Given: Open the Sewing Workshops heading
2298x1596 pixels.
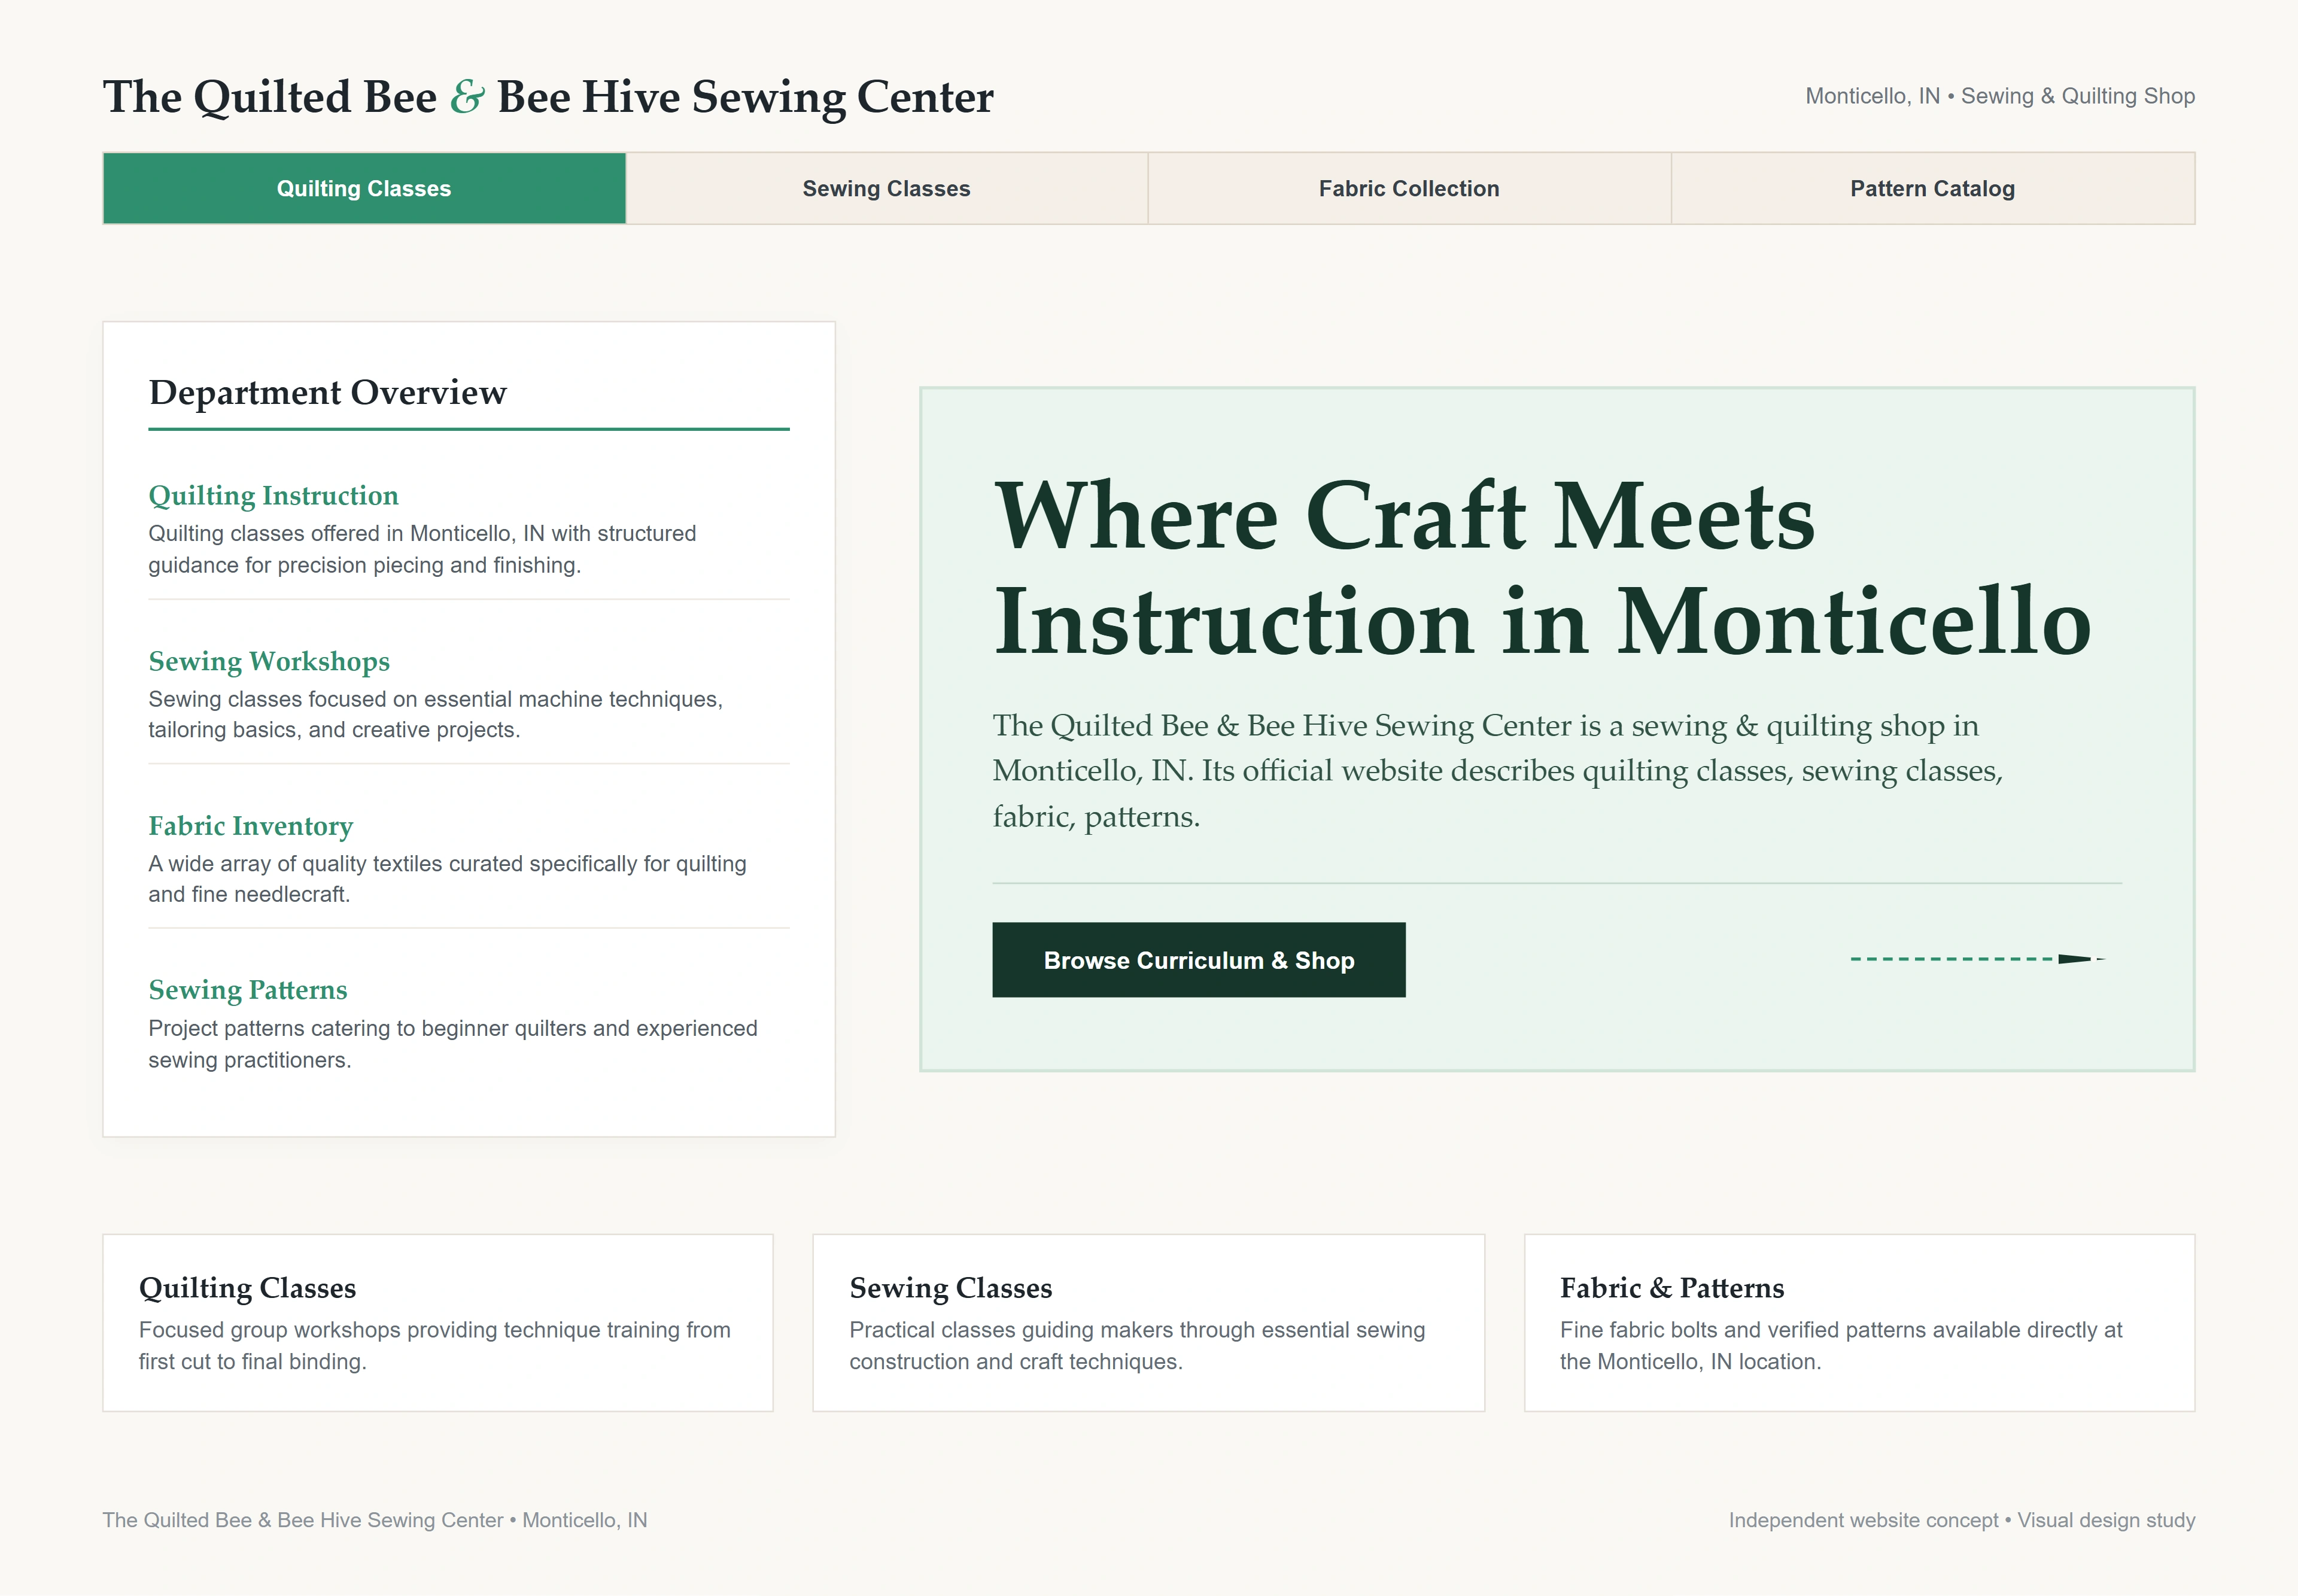Looking at the screenshot, I should [269, 661].
